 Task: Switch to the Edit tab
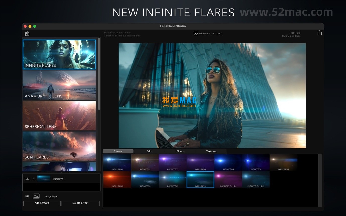[149, 151]
